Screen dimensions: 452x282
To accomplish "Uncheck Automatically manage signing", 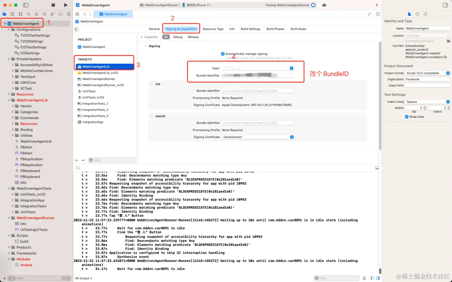I will pos(223,54).
